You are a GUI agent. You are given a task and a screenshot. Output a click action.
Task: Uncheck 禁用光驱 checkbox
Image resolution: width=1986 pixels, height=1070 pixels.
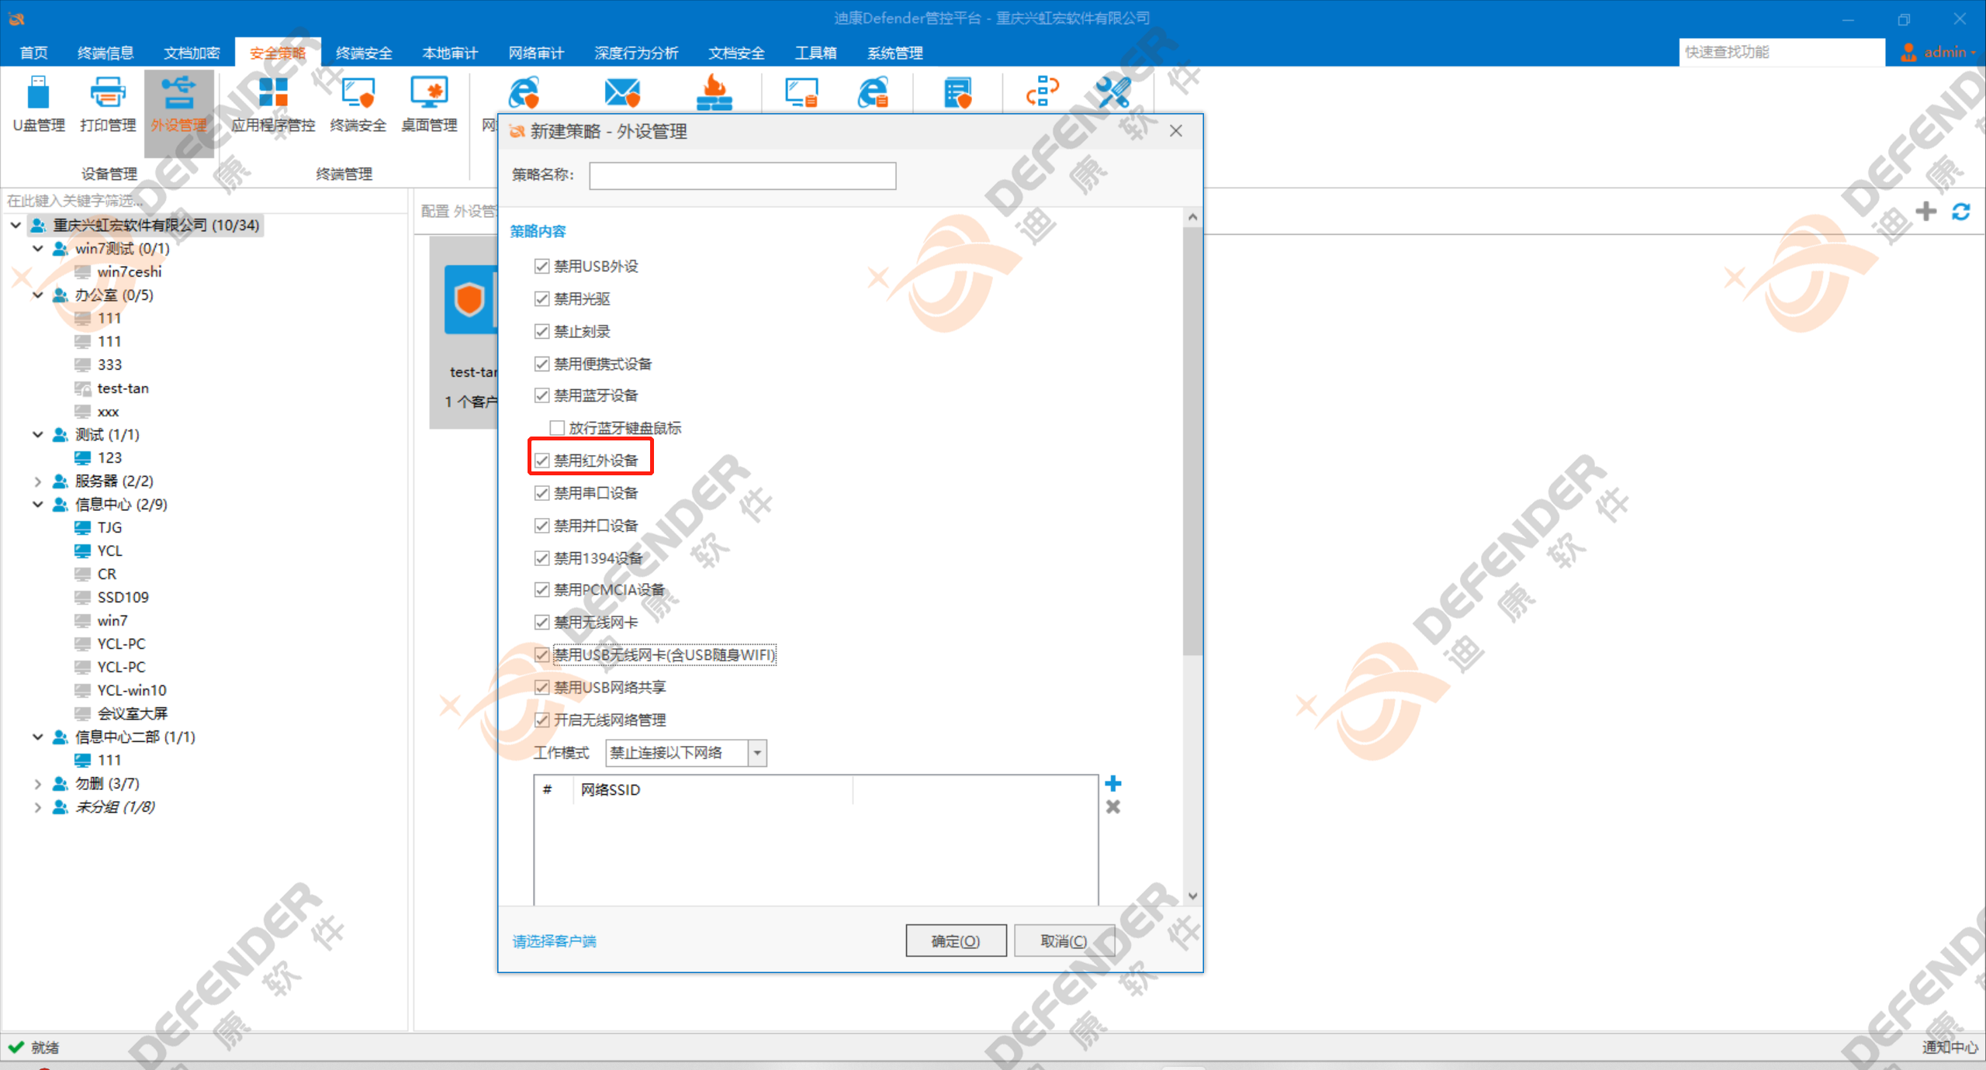pos(541,299)
